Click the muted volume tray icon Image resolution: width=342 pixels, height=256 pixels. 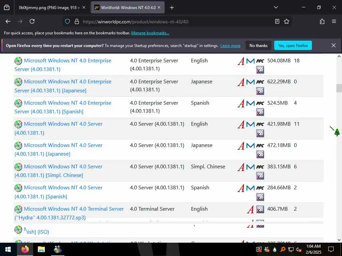pyautogui.click(x=299, y=249)
